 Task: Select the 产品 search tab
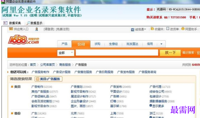coord(64,44)
